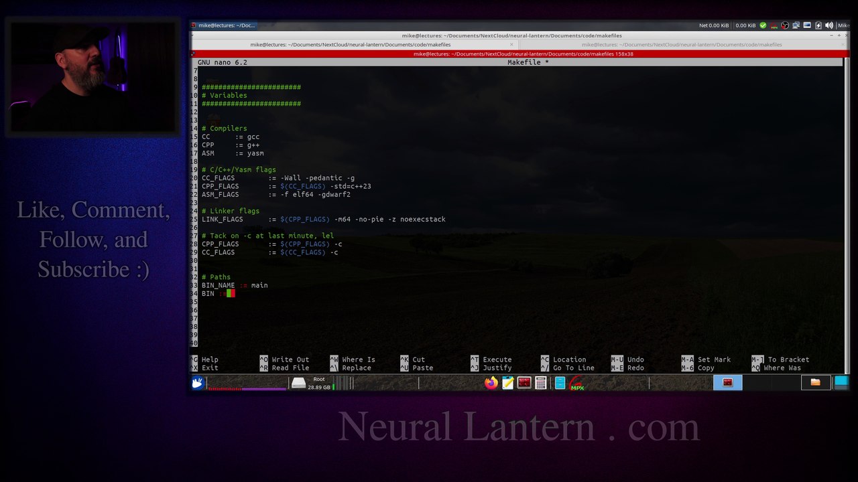
Task: Click the cyan window button in taskbar
Action: [841, 382]
